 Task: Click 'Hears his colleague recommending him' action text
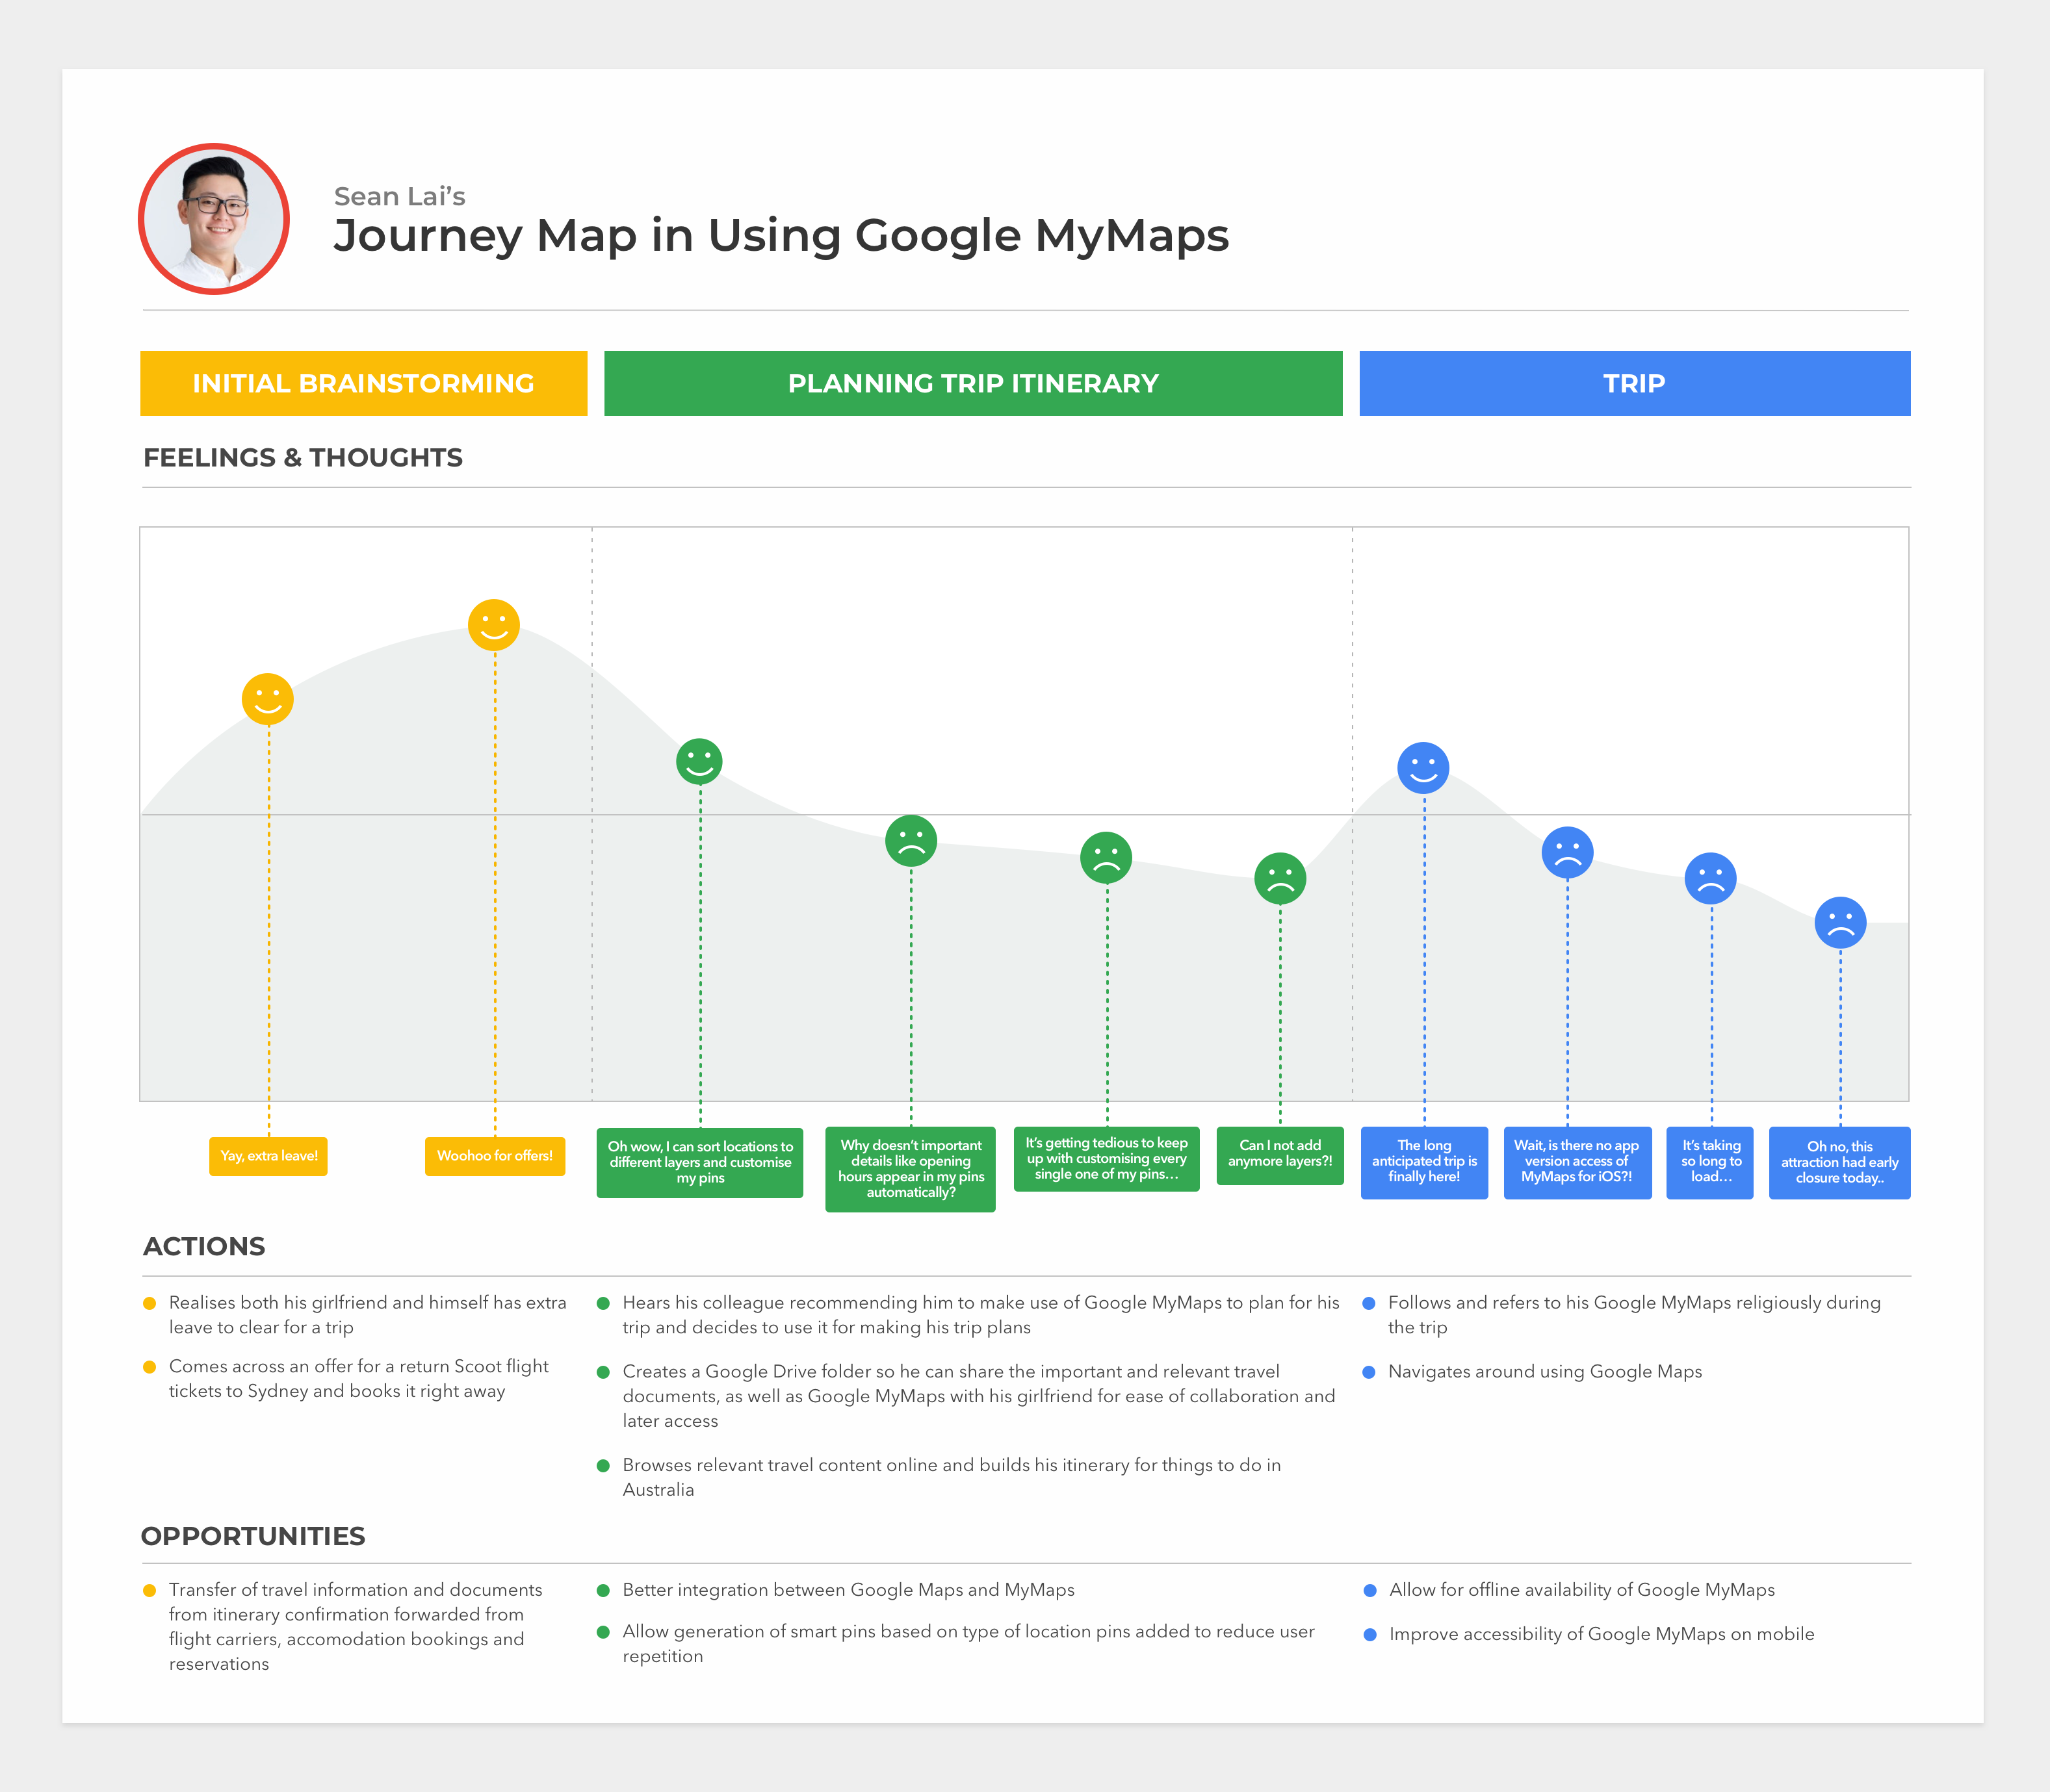click(981, 1315)
